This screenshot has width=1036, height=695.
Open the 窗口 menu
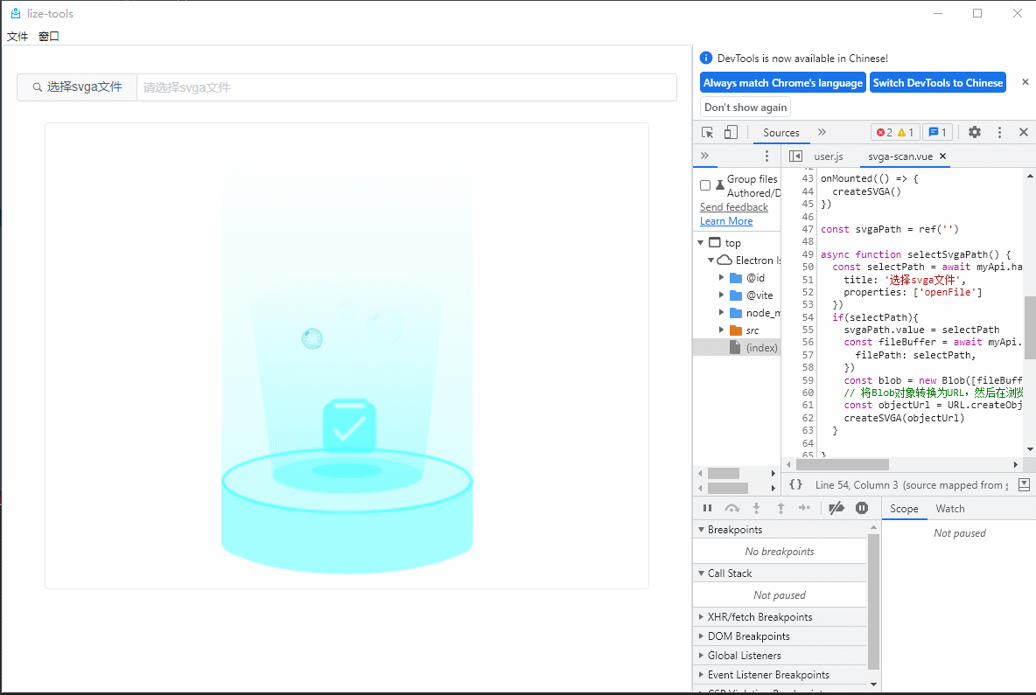tap(49, 37)
